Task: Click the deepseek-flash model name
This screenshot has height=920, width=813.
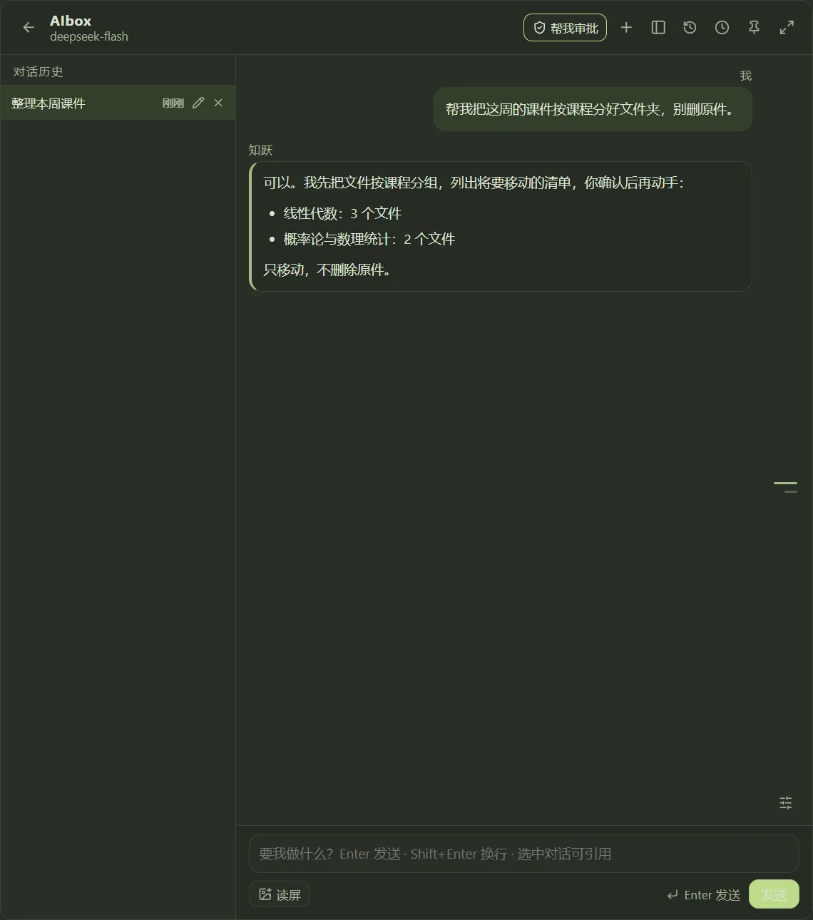Action: point(89,36)
